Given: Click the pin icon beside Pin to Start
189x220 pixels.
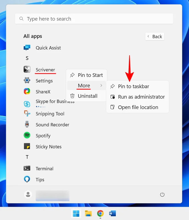Looking at the screenshot, I should (x=72, y=75).
